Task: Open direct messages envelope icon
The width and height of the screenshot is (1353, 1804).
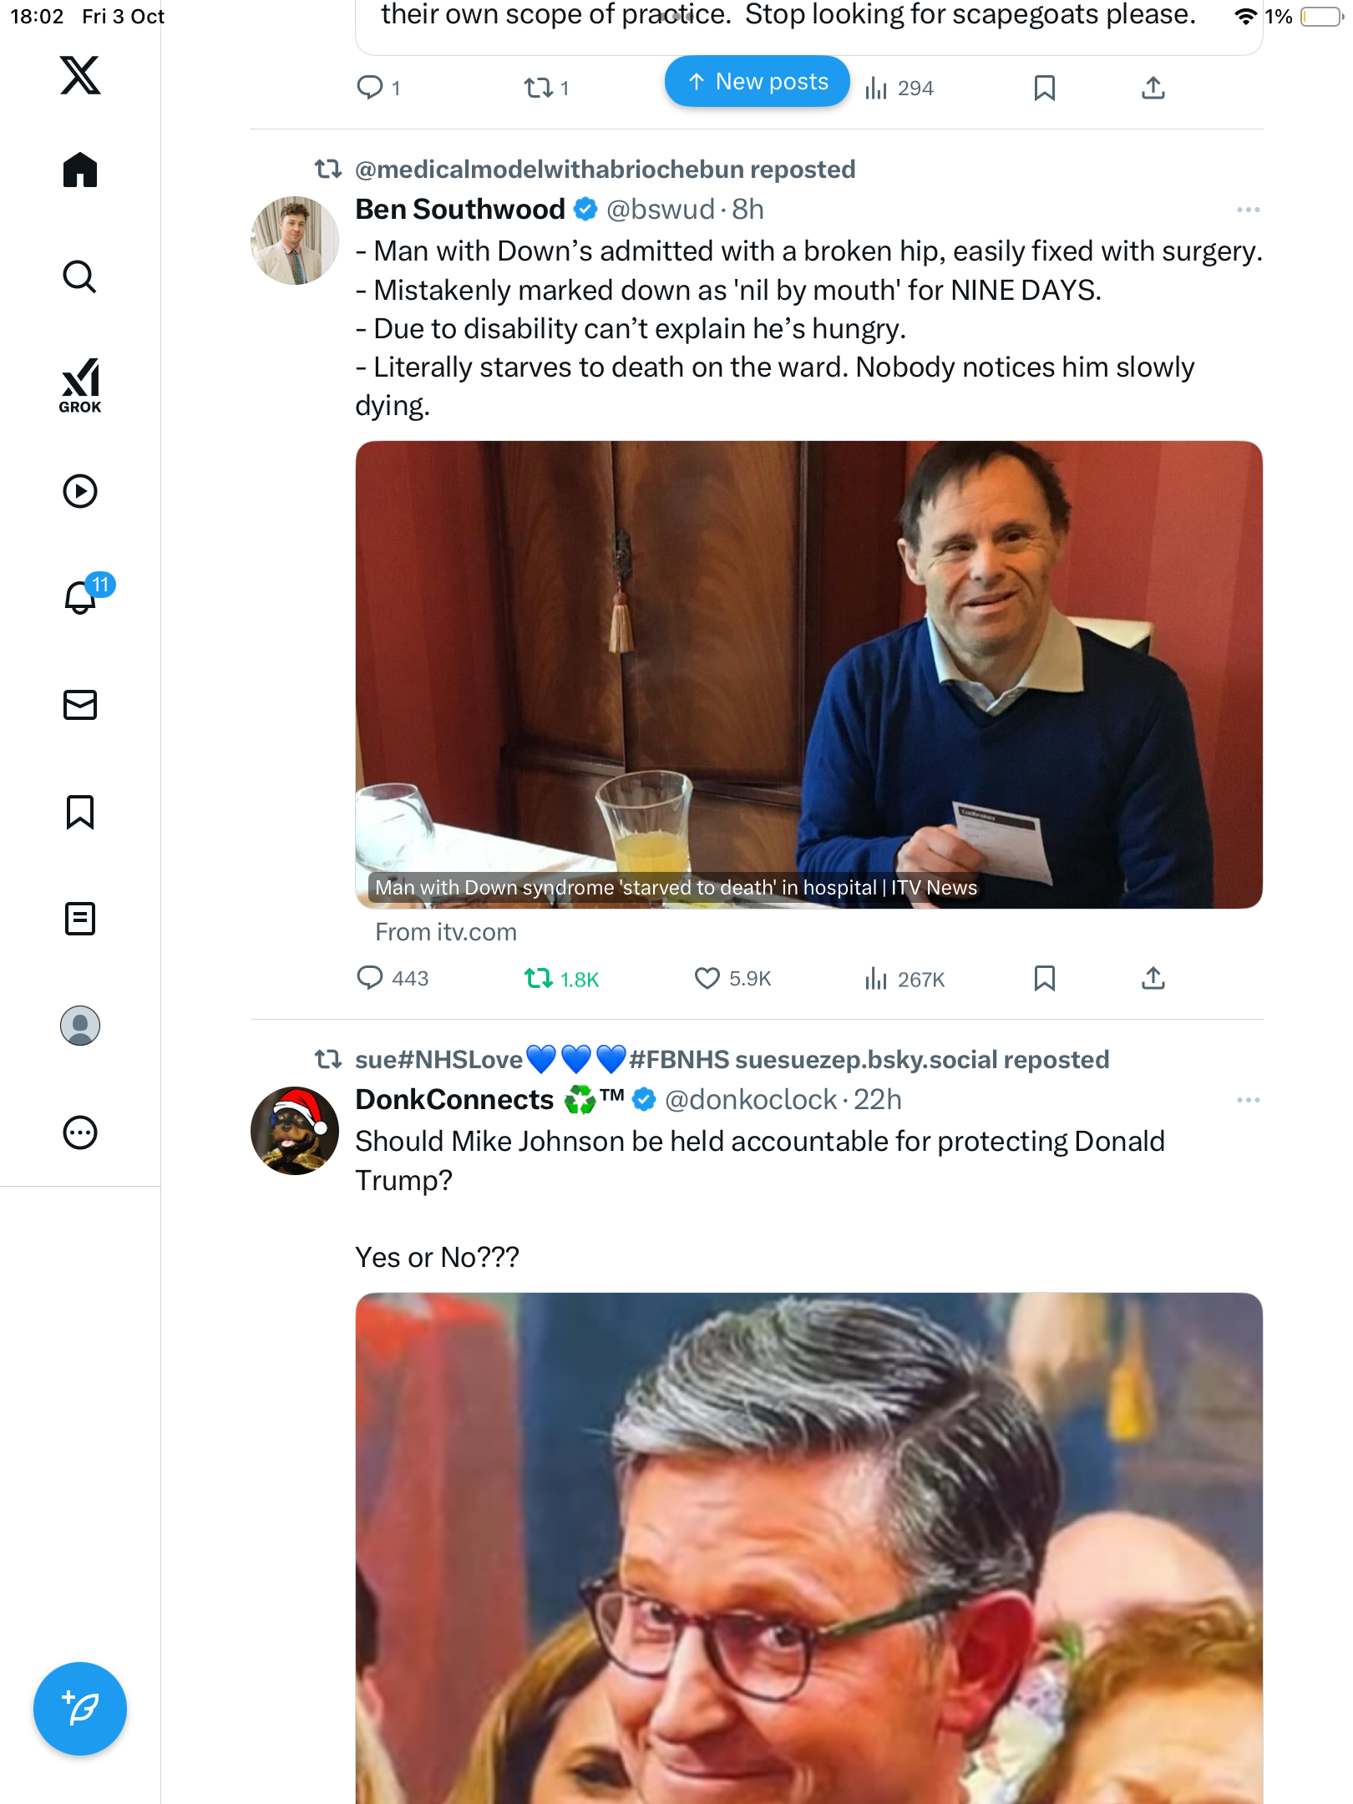Action: 80,705
